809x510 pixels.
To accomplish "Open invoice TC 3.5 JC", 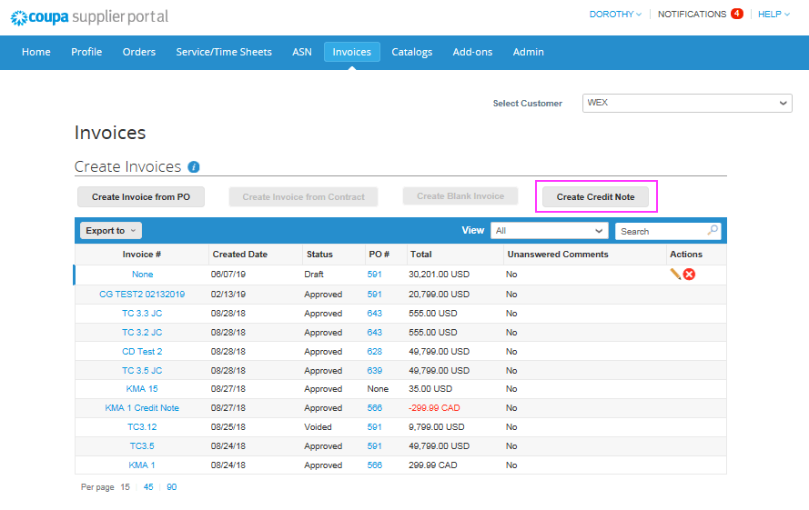I will [x=142, y=371].
